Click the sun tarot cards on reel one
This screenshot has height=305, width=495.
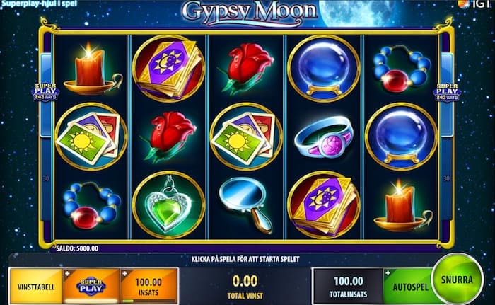coord(91,137)
